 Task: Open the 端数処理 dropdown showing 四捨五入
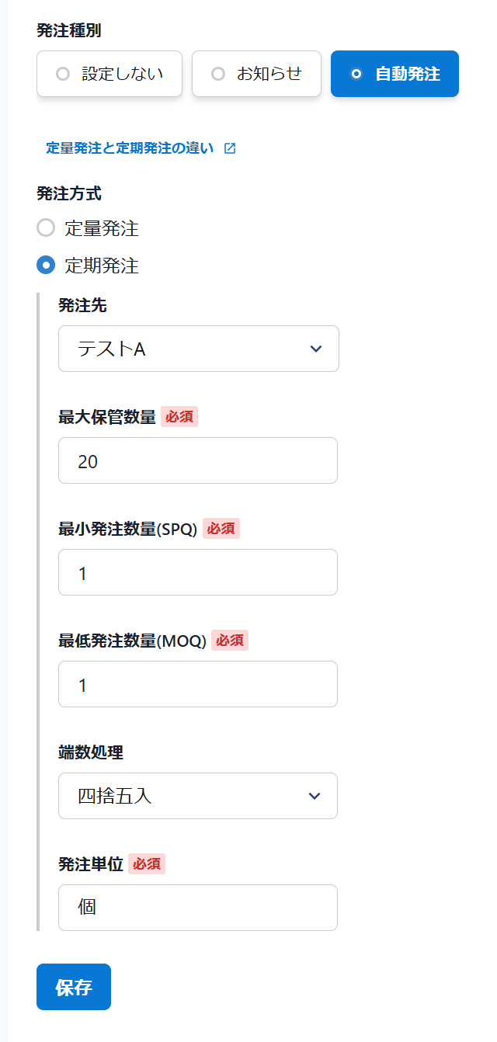click(x=197, y=796)
